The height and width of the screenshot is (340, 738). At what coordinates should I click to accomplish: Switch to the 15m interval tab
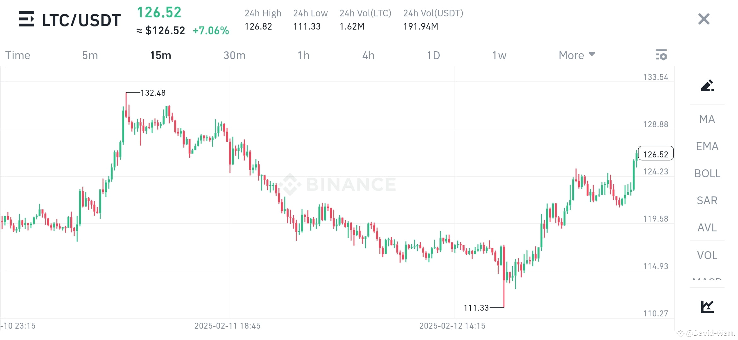pos(160,55)
